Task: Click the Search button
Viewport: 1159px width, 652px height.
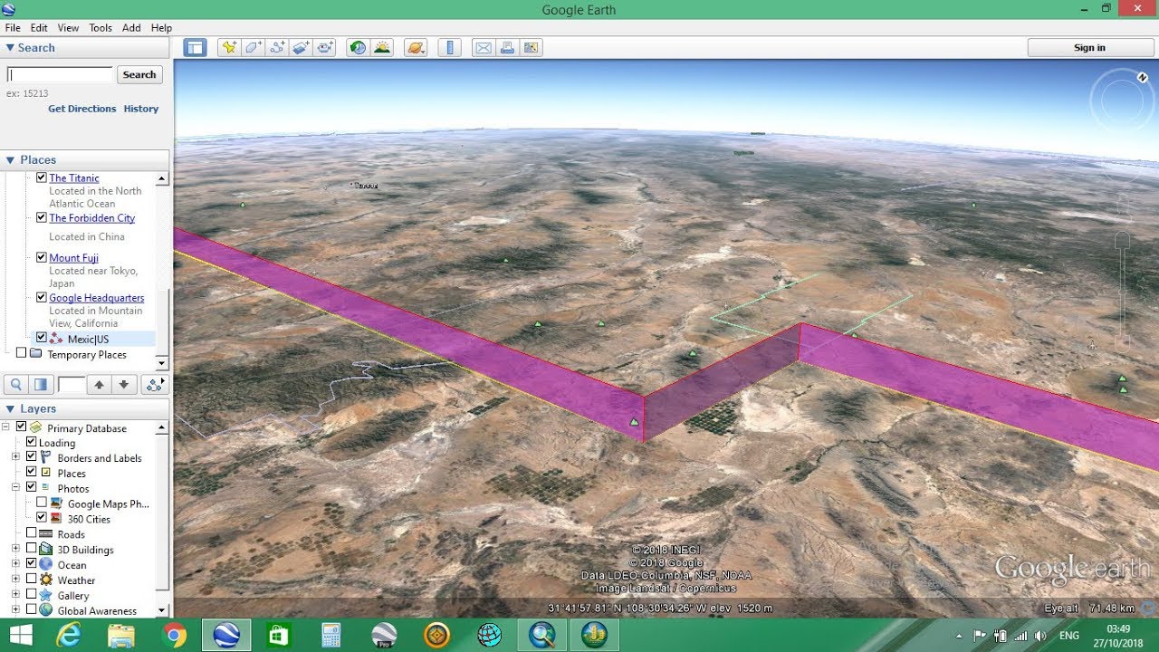Action: pos(139,75)
